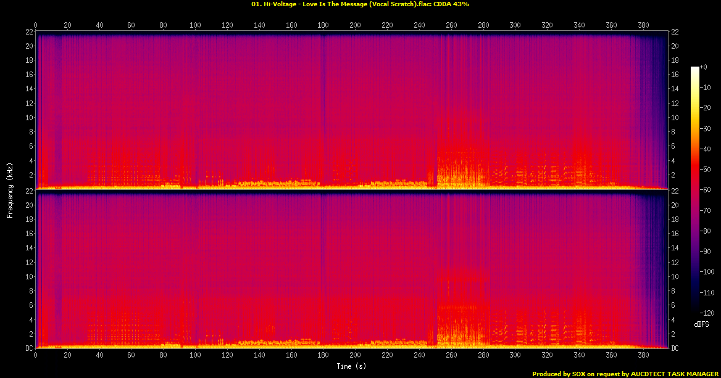721x378 pixels.
Task: Click the "-60" dBFS scale label
Action: point(706,190)
